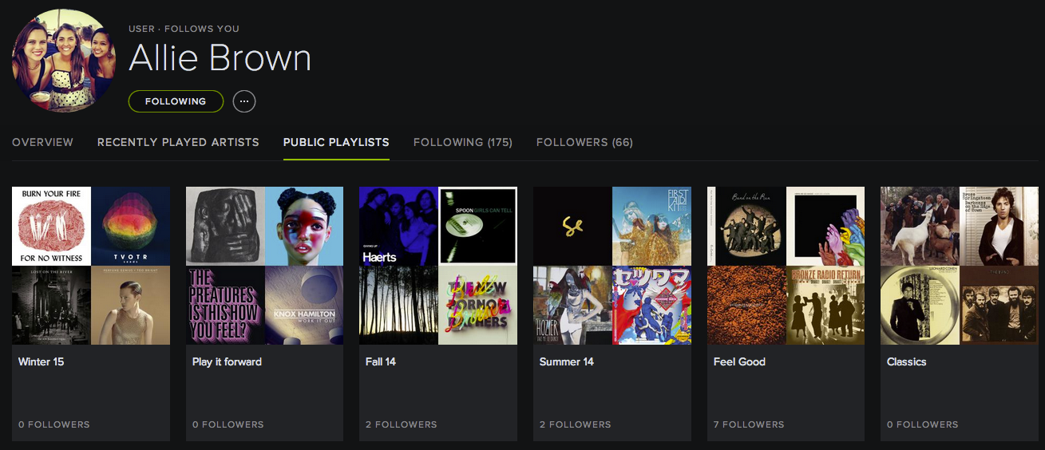The width and height of the screenshot is (1045, 450).
Task: Open the more options ellipsis menu
Action: [244, 101]
